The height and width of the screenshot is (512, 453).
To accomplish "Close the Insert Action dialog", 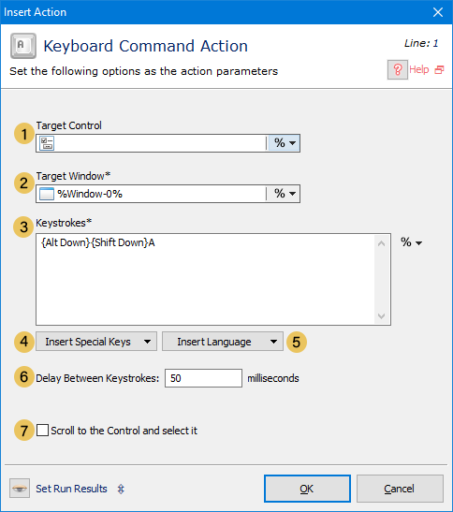I will 438,12.
